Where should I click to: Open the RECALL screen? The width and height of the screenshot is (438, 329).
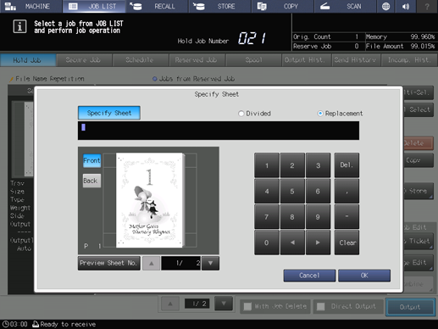point(157,6)
